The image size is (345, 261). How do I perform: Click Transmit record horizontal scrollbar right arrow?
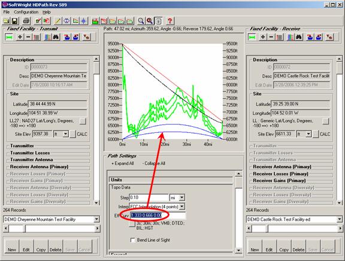pos(97,229)
